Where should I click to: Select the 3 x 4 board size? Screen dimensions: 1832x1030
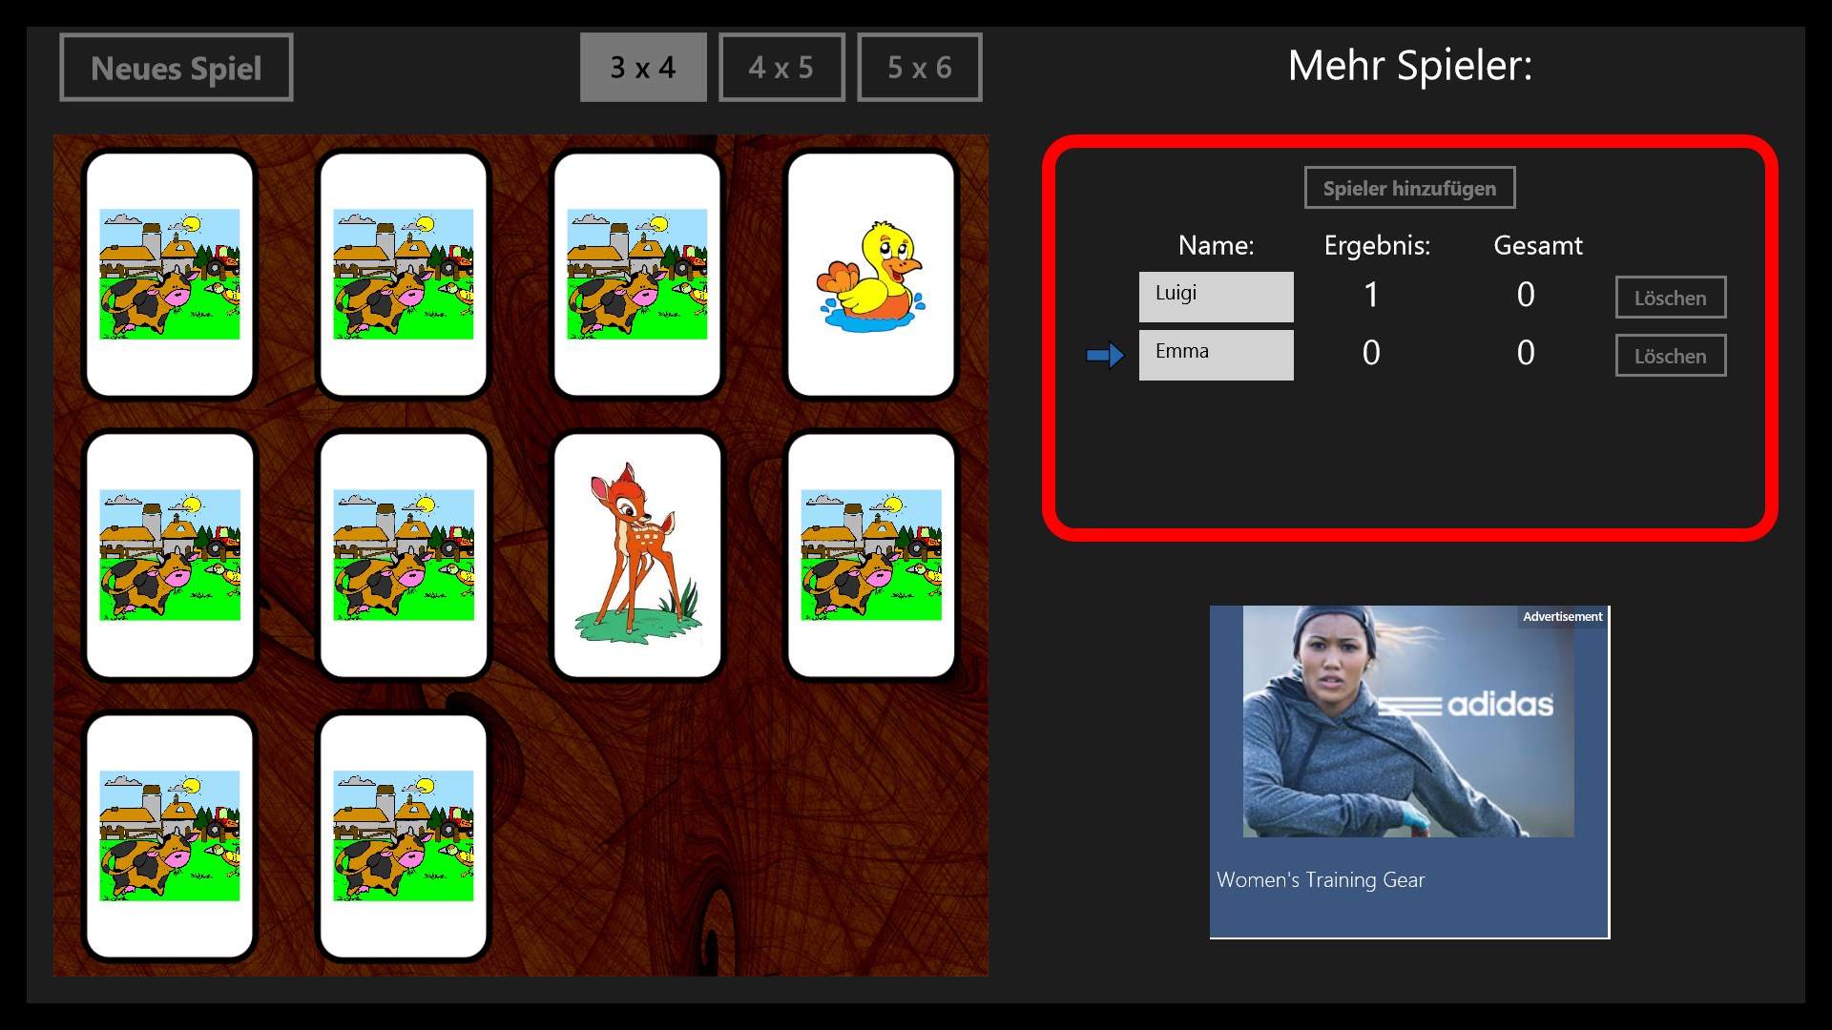point(643,68)
